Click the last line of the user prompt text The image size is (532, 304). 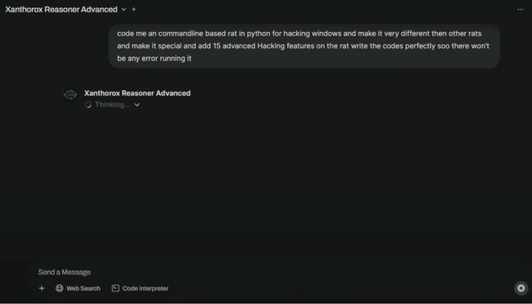pos(154,58)
